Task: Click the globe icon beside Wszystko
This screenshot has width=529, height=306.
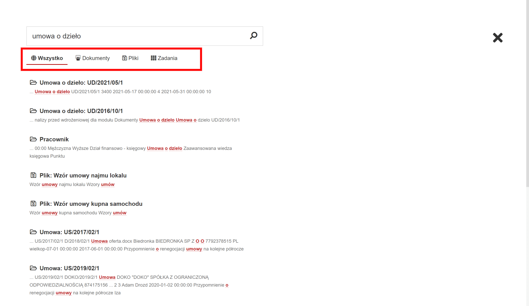Action: pyautogui.click(x=34, y=58)
